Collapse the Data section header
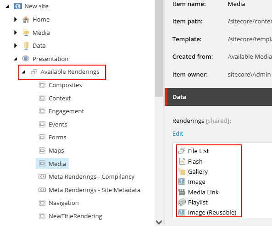This screenshot has height=226, width=272. tap(218, 97)
